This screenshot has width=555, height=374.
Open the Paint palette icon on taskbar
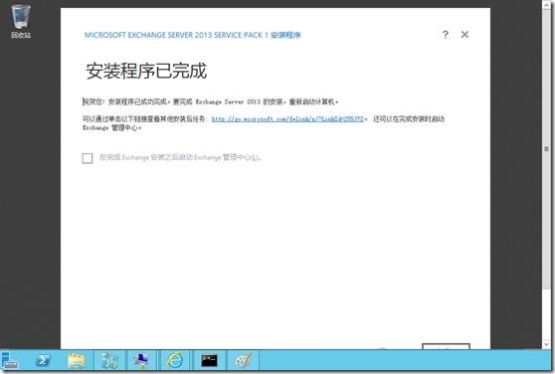click(x=244, y=360)
